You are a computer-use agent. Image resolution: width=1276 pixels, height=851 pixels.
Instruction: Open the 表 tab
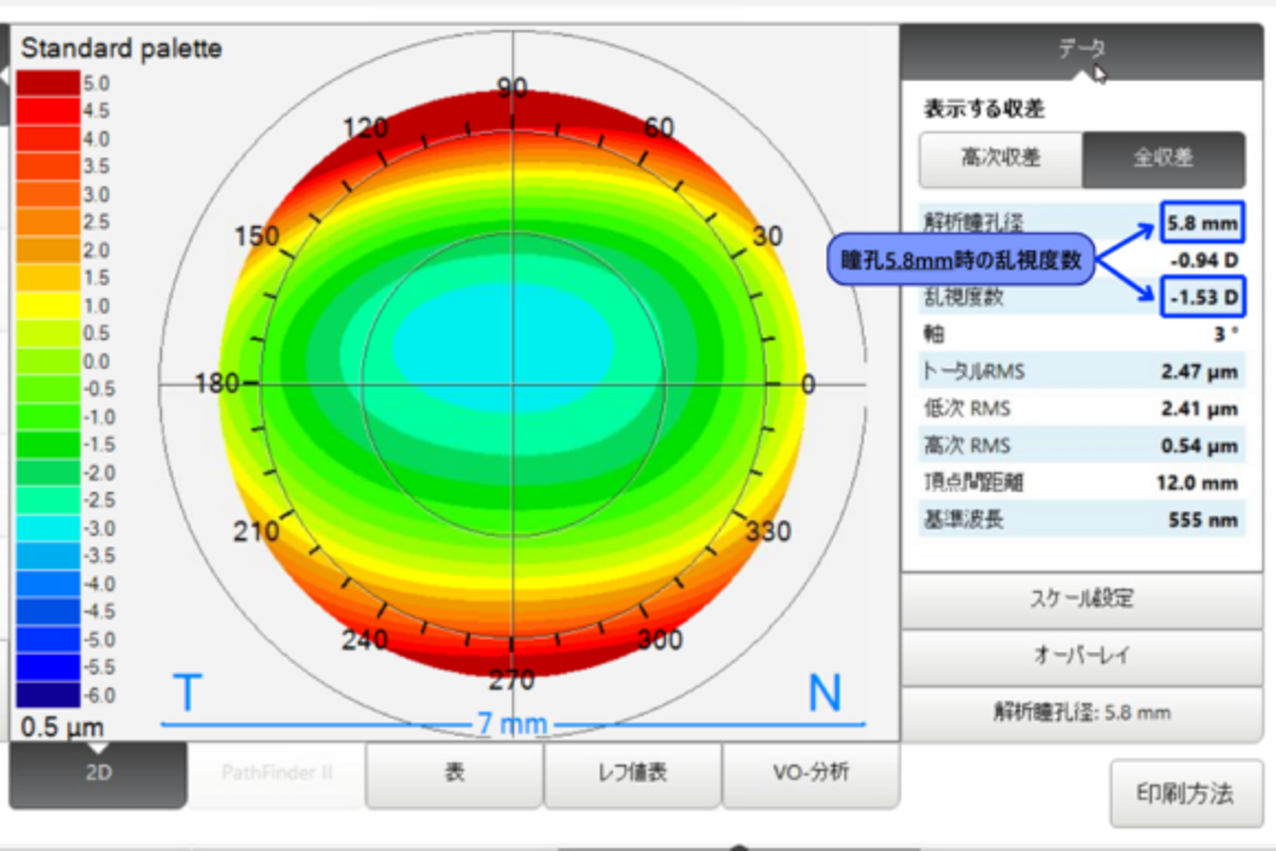(455, 774)
